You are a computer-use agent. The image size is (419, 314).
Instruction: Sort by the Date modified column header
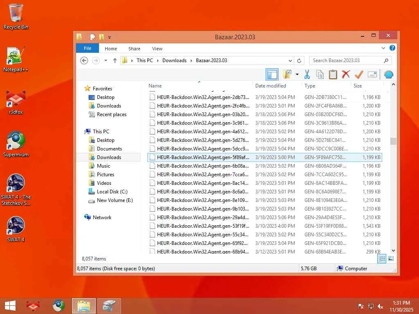pos(277,86)
